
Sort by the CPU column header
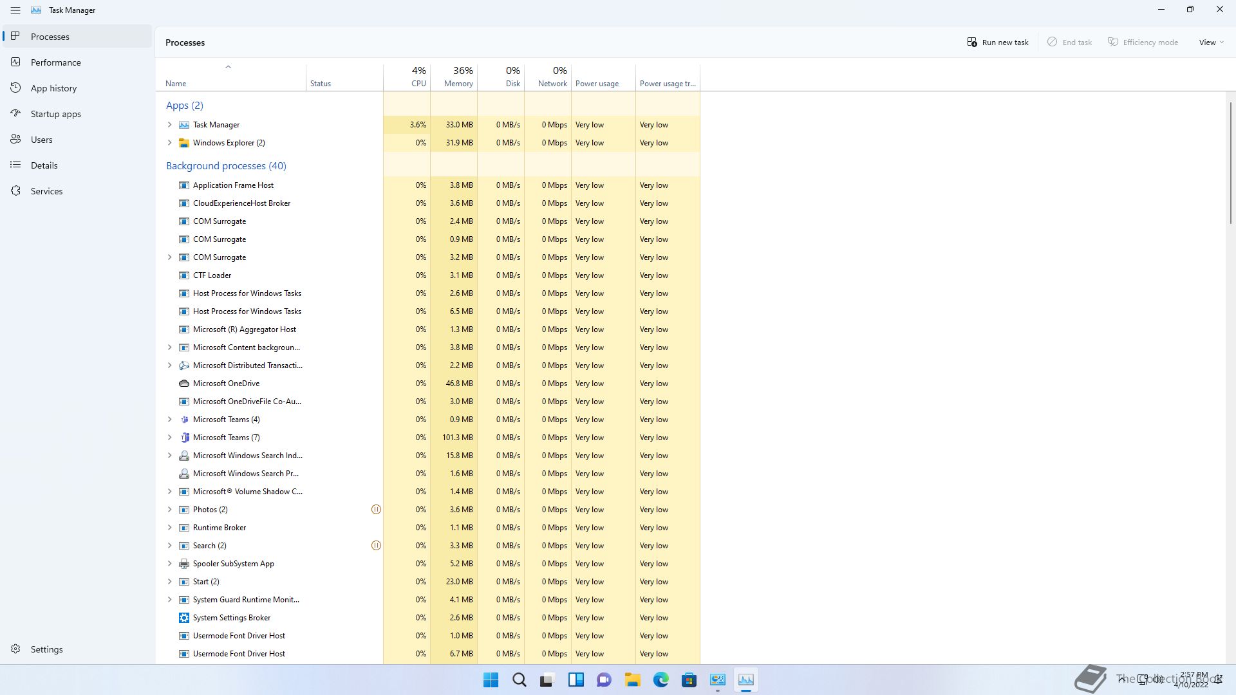407,77
